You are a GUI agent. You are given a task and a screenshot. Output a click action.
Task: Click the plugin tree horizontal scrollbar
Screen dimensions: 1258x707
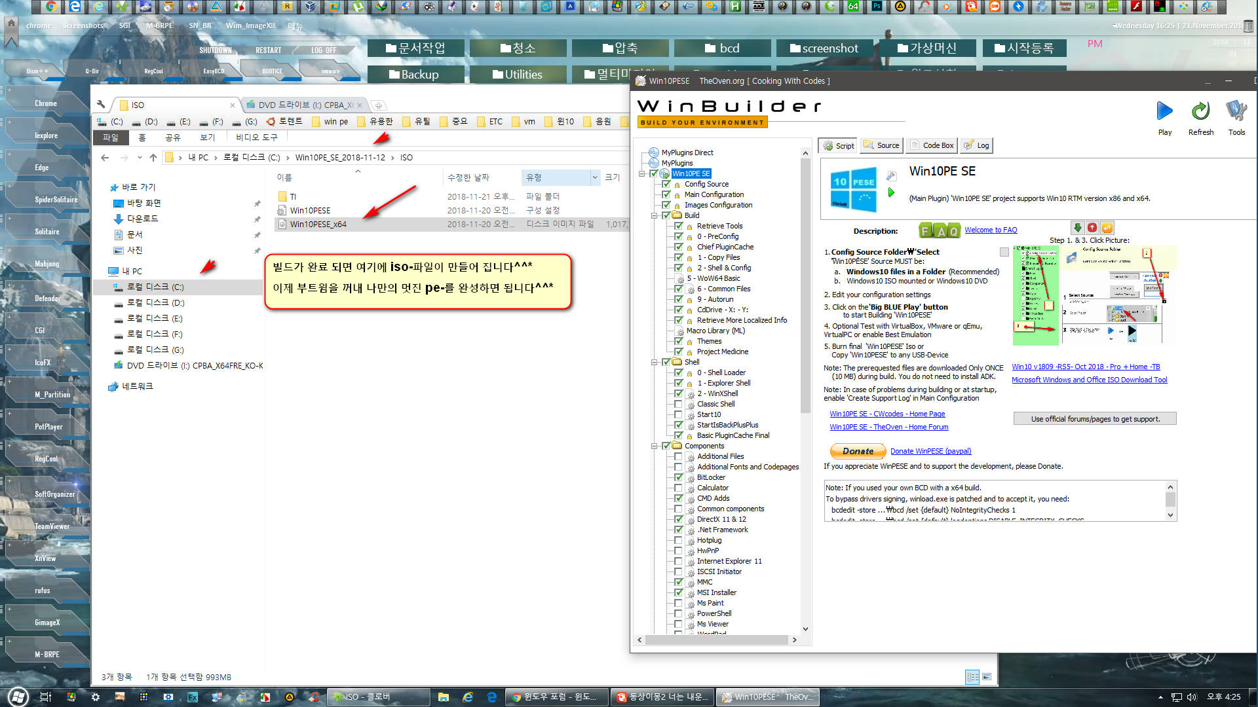click(717, 640)
